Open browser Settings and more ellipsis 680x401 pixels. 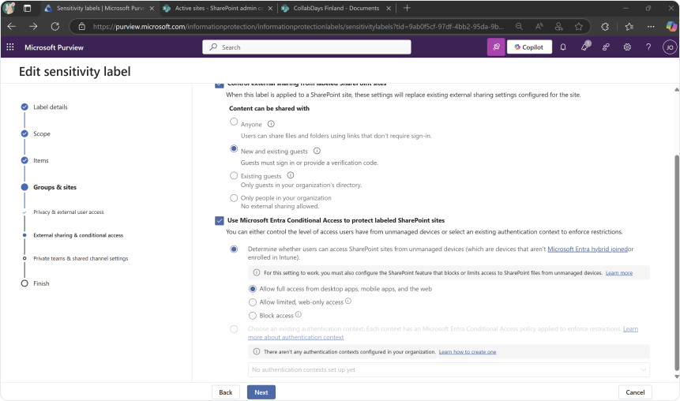pyautogui.click(x=651, y=27)
